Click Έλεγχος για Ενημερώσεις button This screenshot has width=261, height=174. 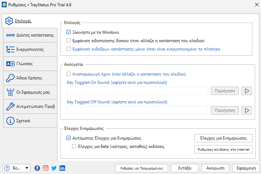pyautogui.click(x=223, y=138)
